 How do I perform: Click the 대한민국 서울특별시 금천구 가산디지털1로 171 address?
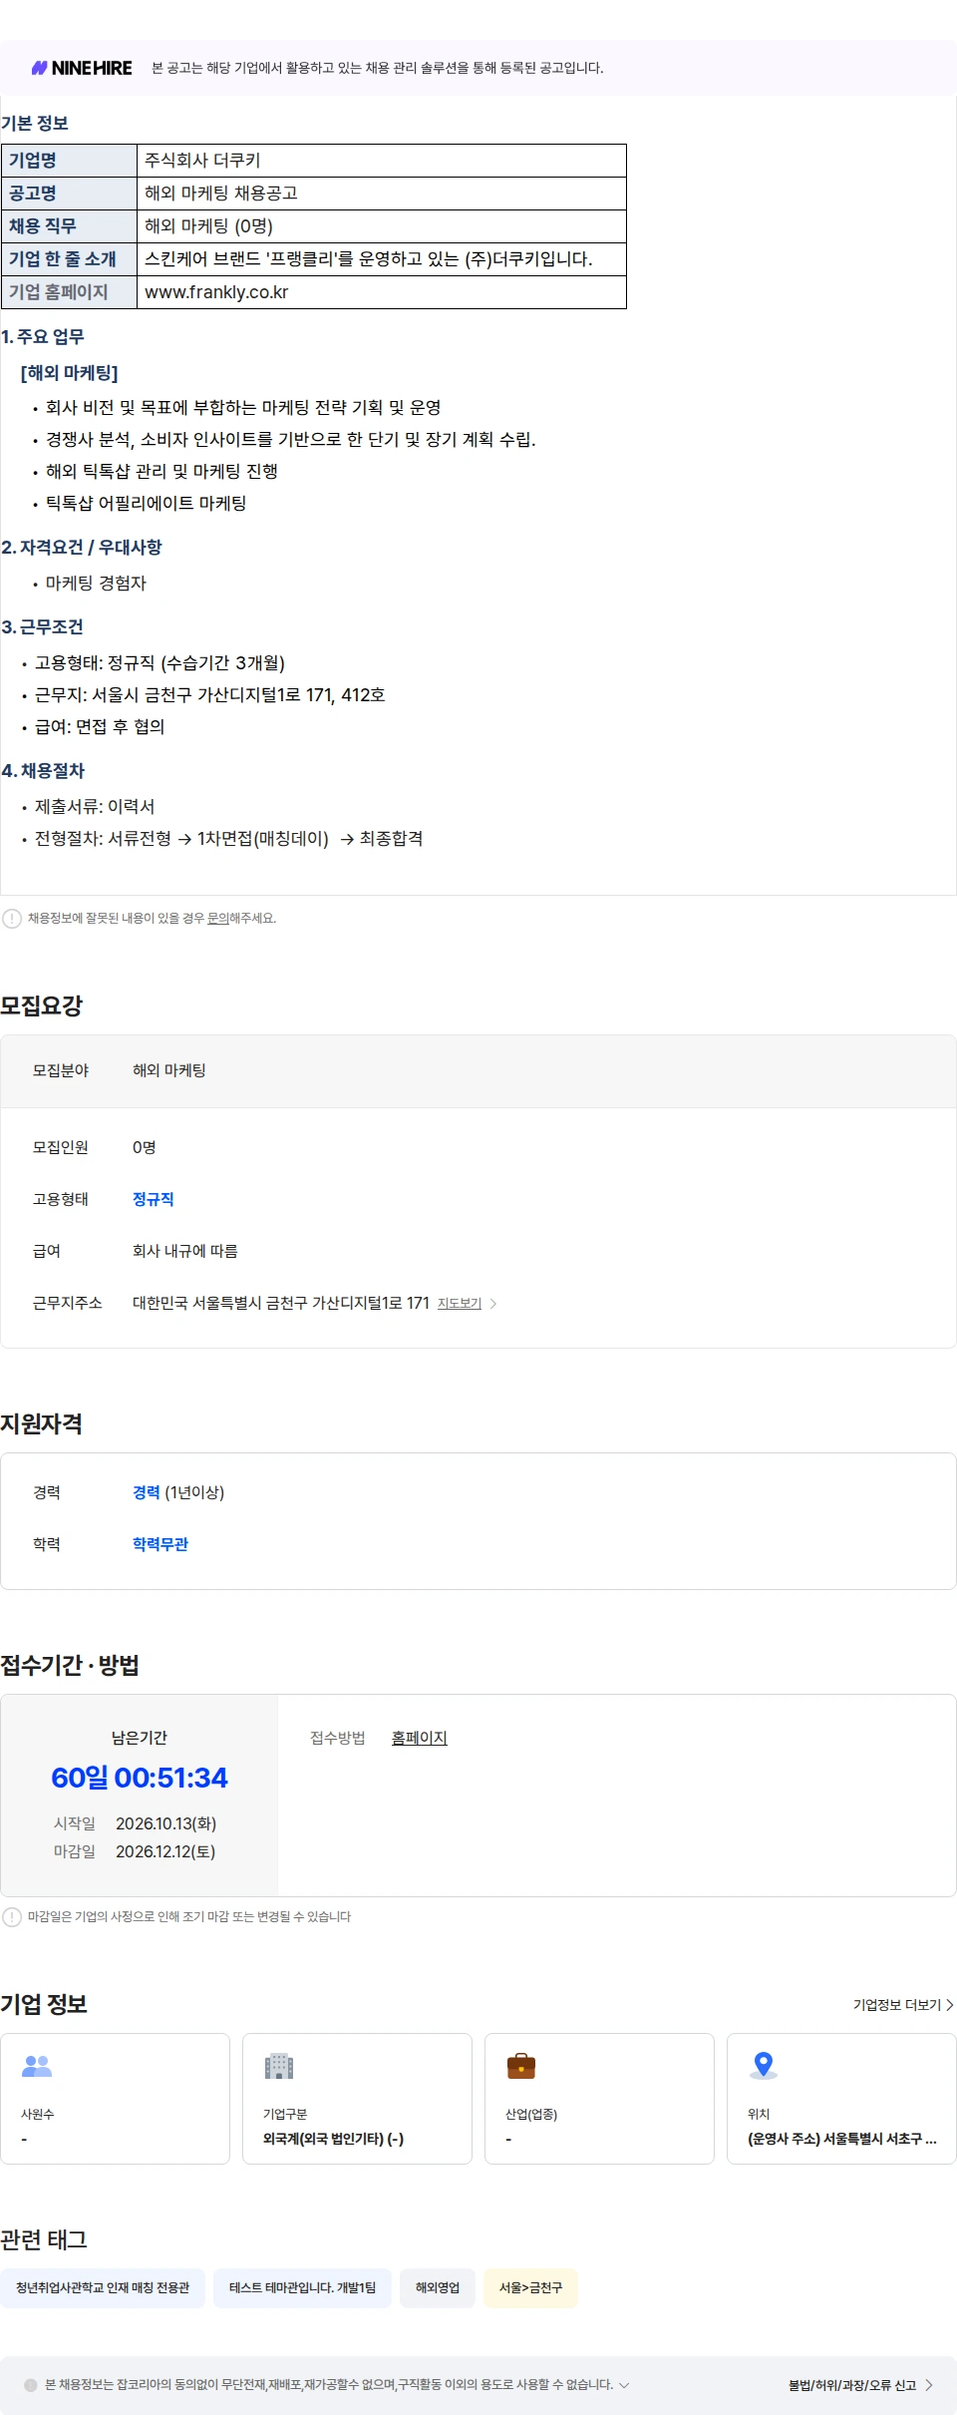pos(281,1303)
